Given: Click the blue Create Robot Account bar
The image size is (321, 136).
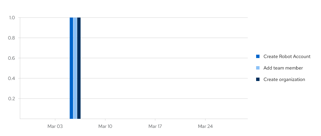Looking at the screenshot, I should pos(71,68).
